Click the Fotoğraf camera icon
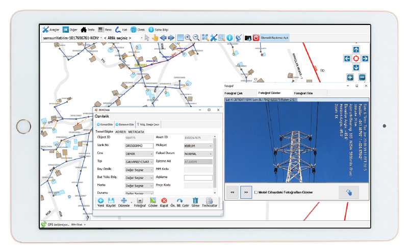Image resolution: width=408 pixels, height=252 pixels. [x=140, y=203]
